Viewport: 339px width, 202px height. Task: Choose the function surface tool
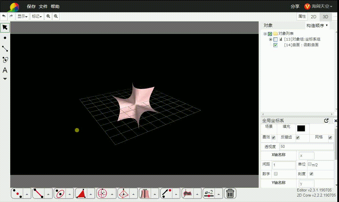187,193
